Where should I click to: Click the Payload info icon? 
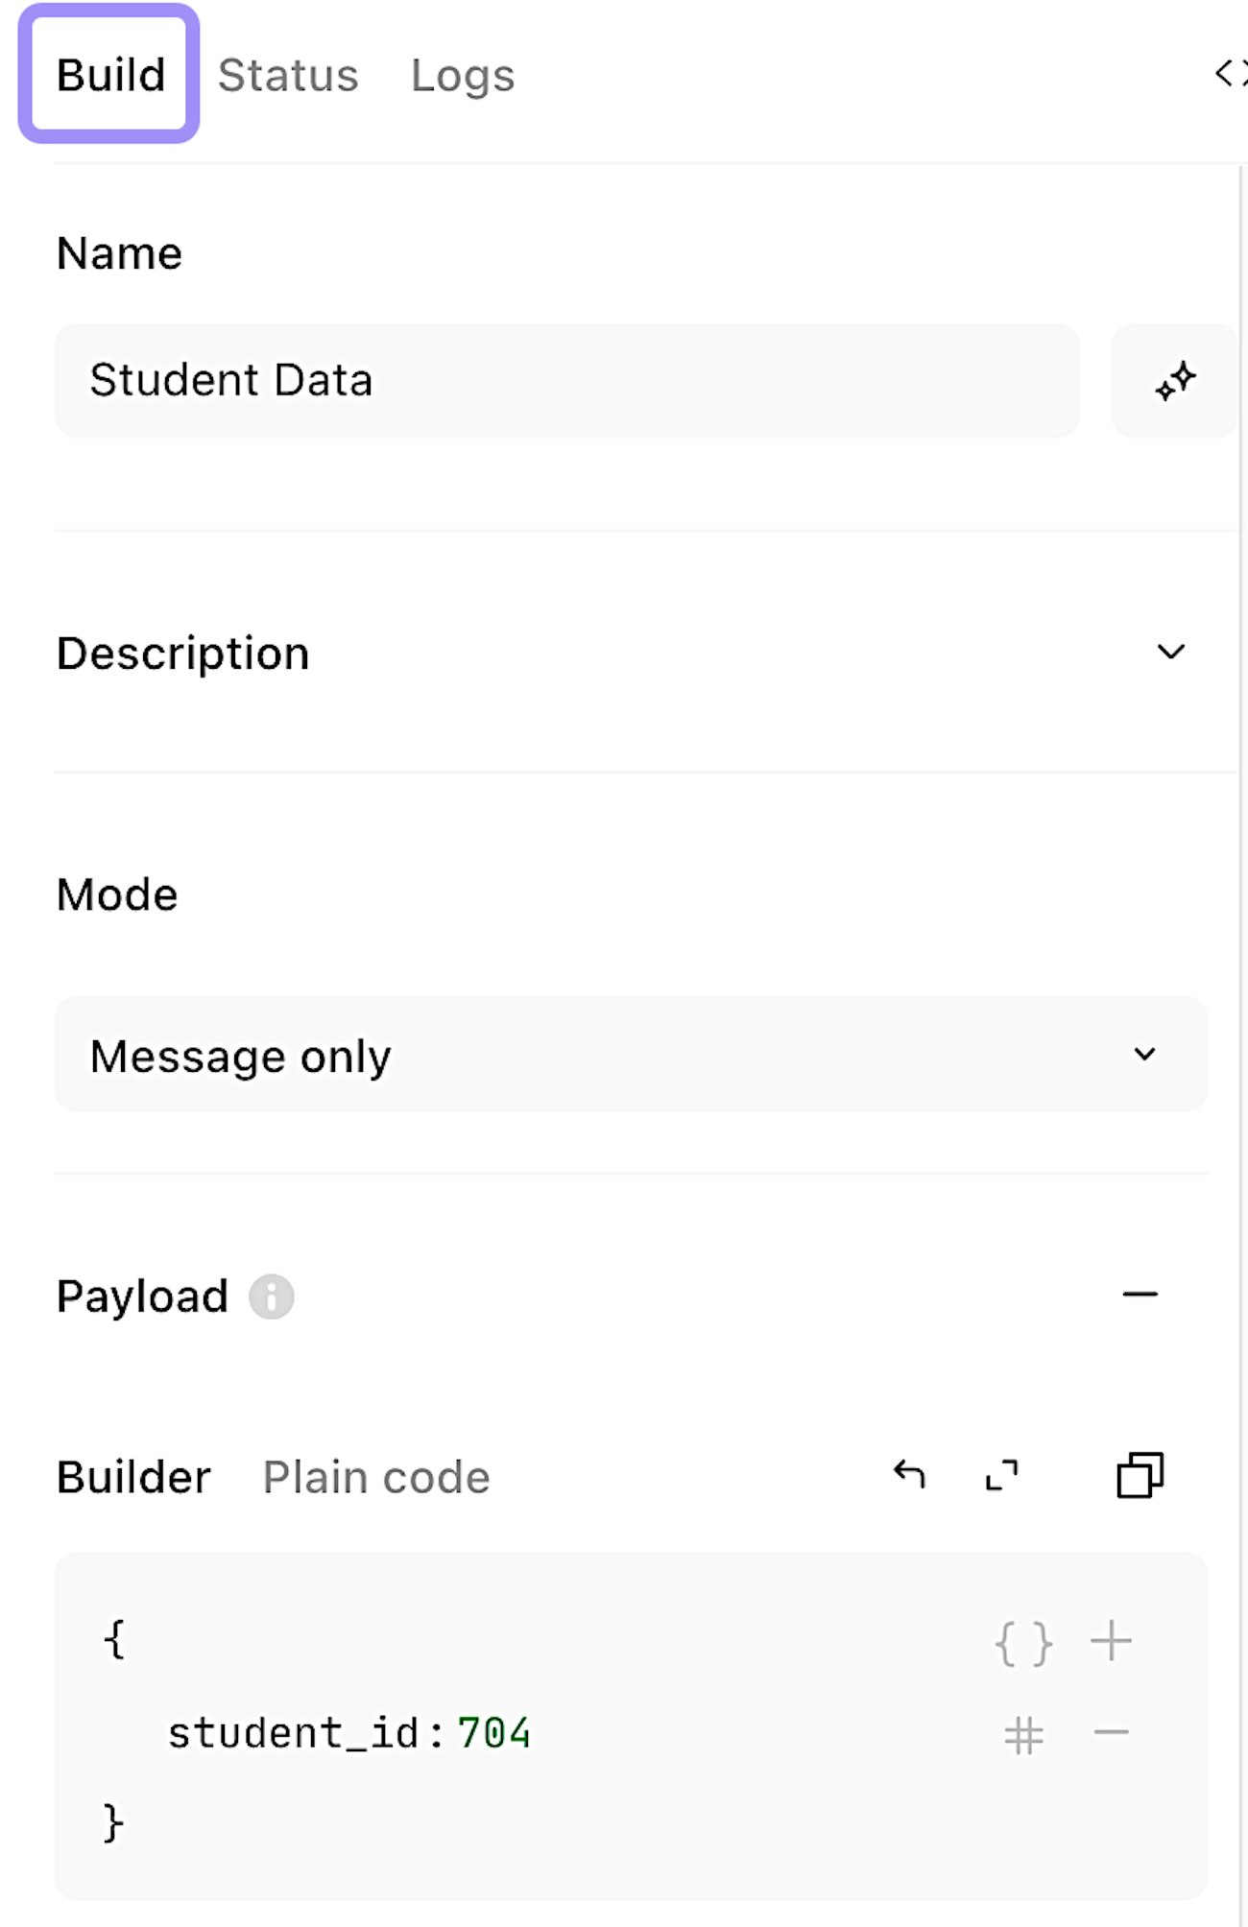coord(272,1297)
